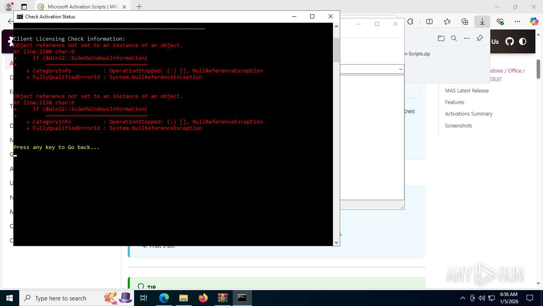The height and width of the screenshot is (306, 543).
Task: Click the Us link in site header
Action: pos(495,41)
